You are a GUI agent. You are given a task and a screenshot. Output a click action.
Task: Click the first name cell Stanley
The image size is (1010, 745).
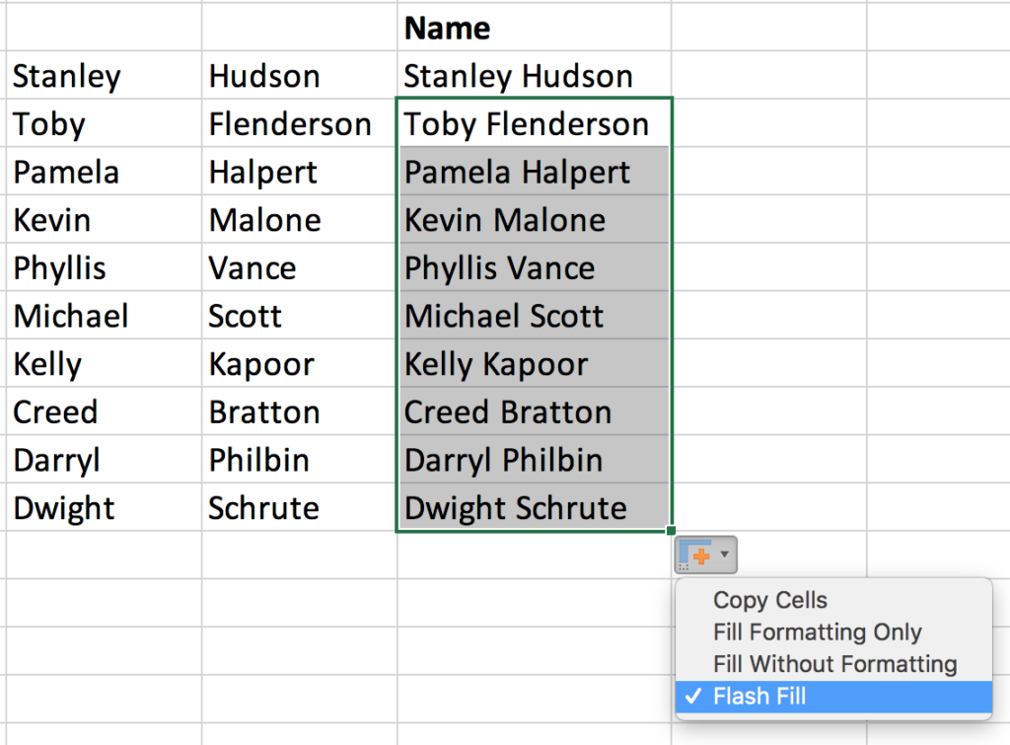point(104,75)
